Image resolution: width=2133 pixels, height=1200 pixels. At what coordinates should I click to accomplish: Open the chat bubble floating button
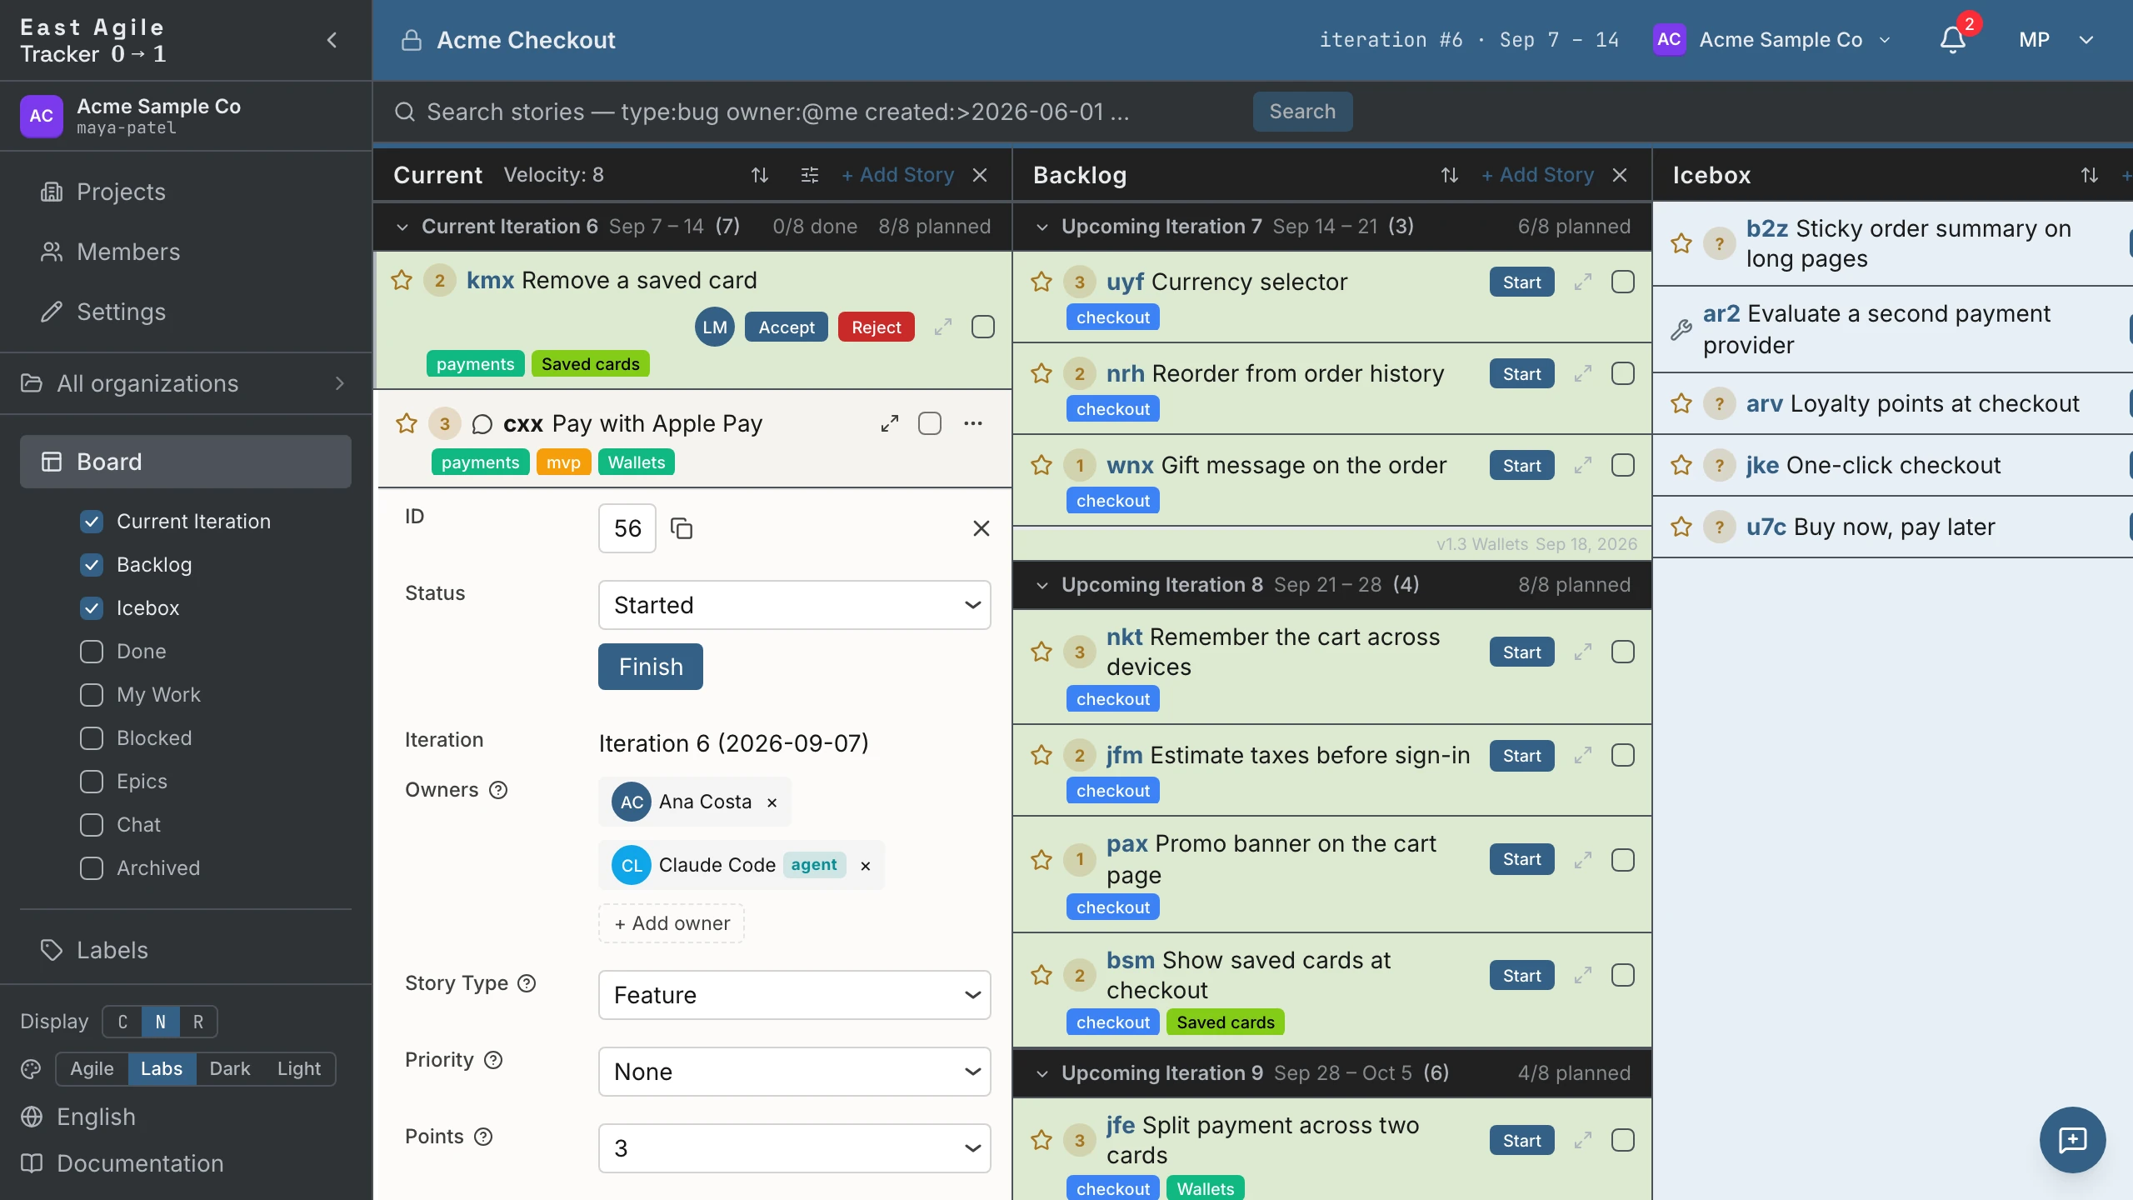[2072, 1140]
